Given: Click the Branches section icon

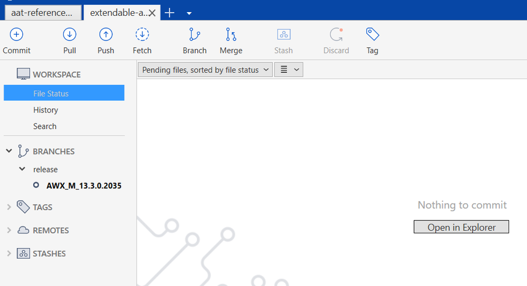Looking at the screenshot, I should (x=23, y=151).
